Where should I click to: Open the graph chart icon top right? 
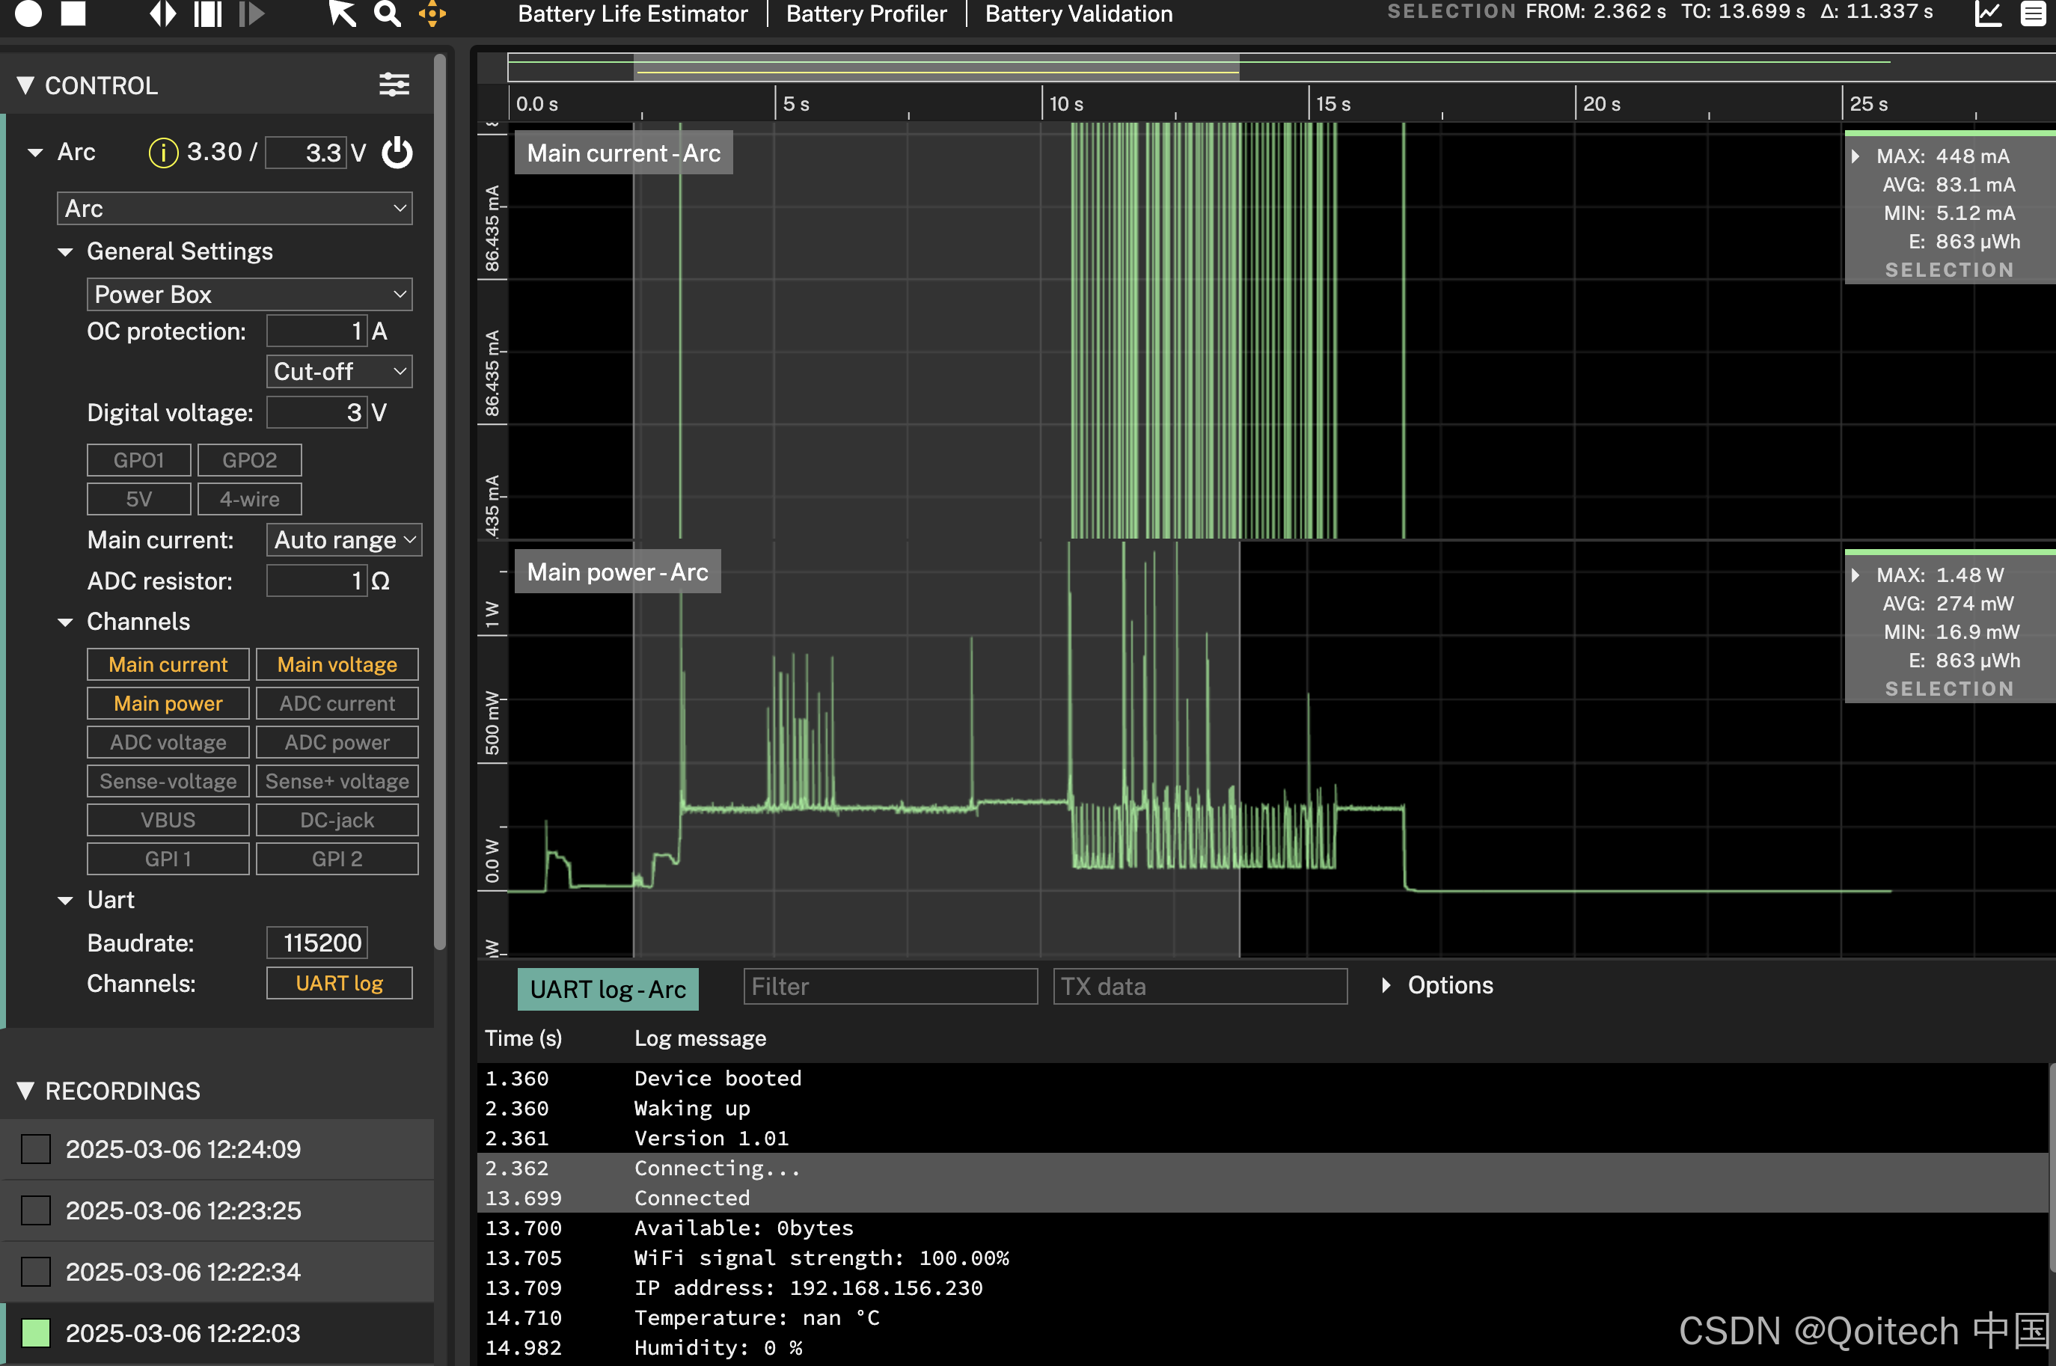tap(1988, 13)
